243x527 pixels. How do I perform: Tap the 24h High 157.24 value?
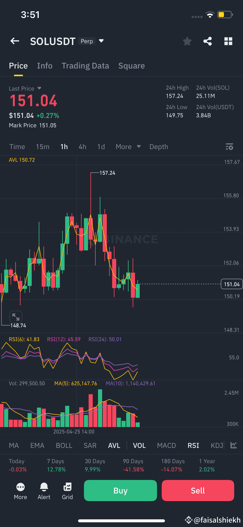point(175,96)
